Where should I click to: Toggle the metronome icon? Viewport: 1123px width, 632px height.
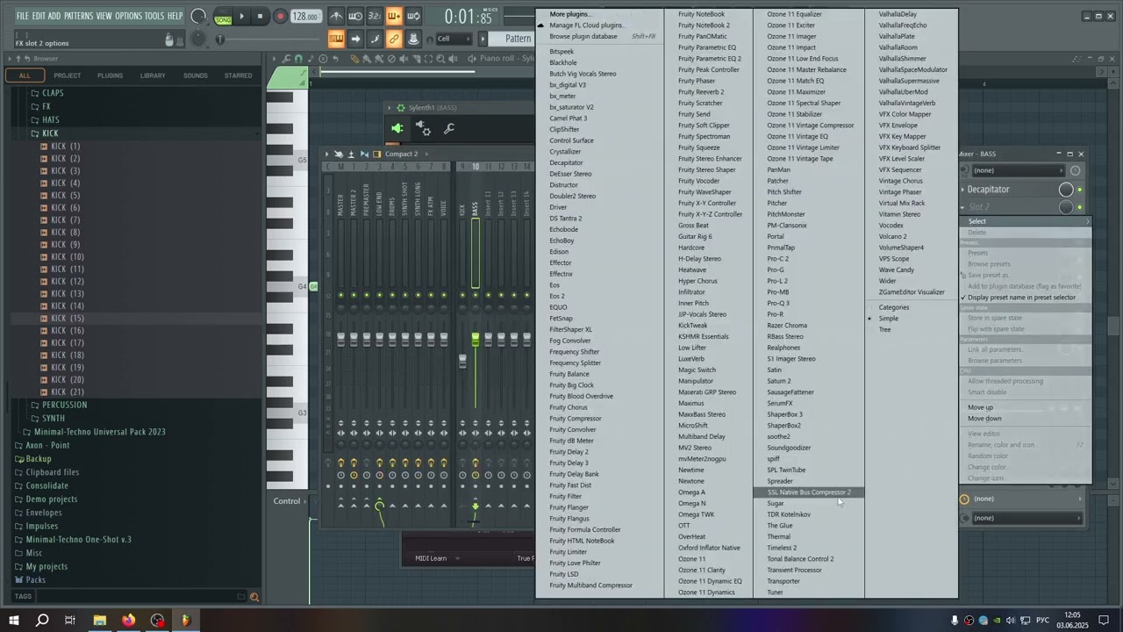[x=336, y=16]
